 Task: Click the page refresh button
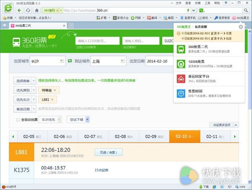pyautogui.click(x=28, y=11)
